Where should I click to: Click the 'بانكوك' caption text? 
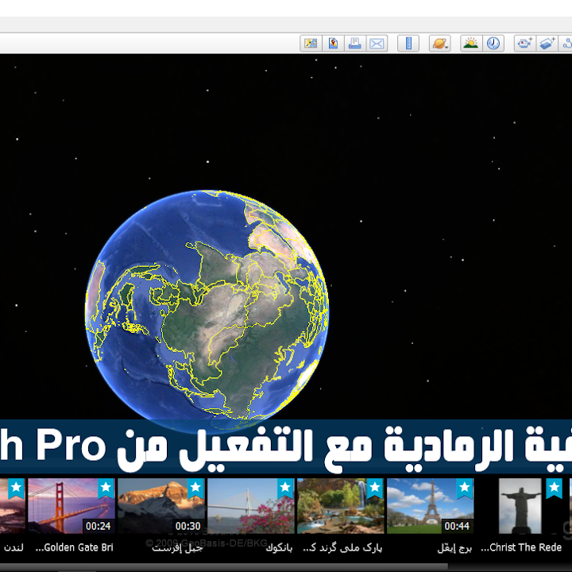(279, 548)
